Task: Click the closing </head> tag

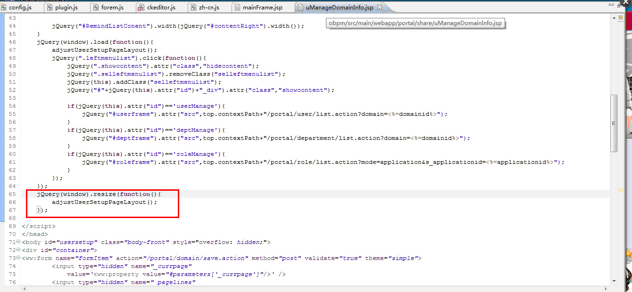Action: click(x=35, y=234)
